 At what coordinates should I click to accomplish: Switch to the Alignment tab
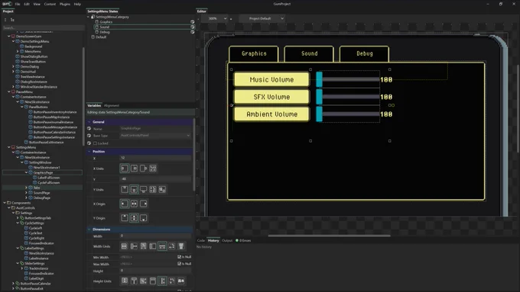pos(112,105)
